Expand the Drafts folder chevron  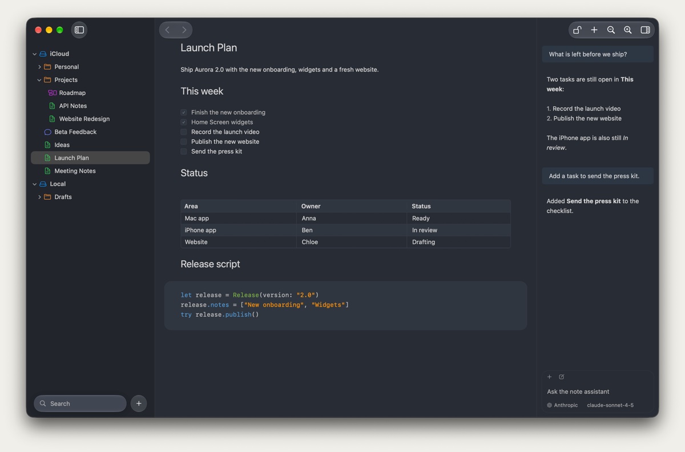[39, 197]
